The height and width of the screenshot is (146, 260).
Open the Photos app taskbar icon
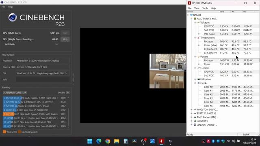(152, 141)
